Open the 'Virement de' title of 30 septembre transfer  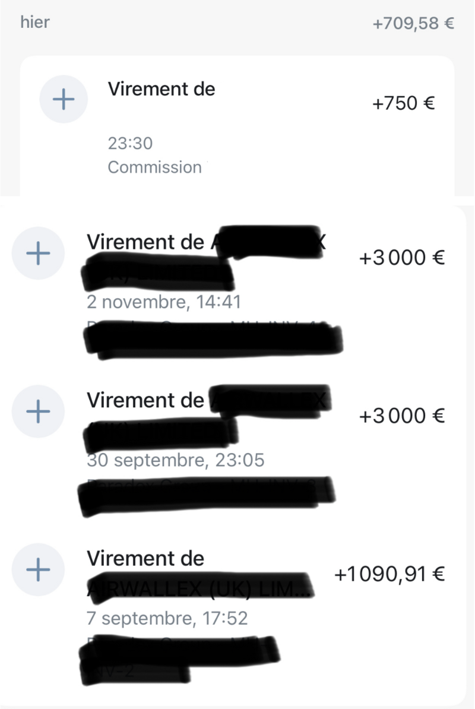(x=145, y=400)
